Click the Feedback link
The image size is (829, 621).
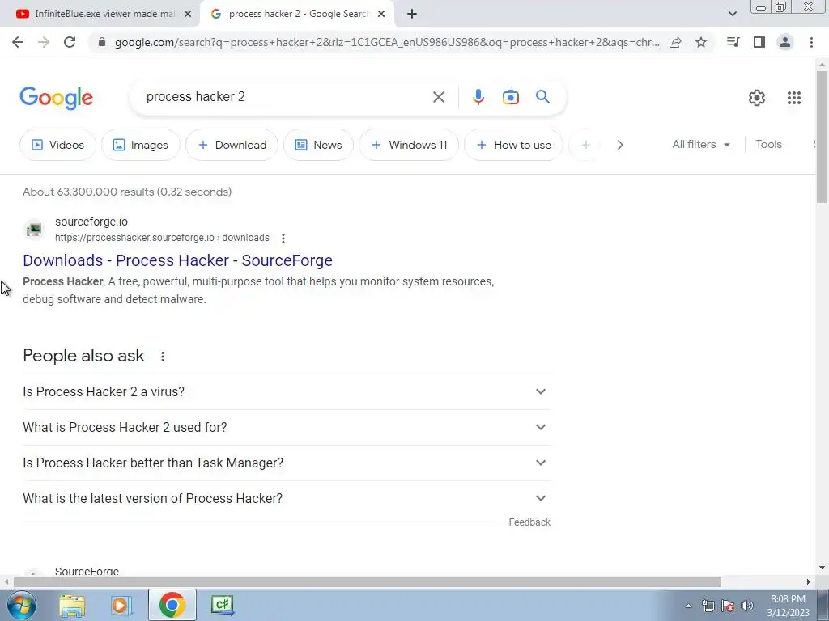pos(529,522)
